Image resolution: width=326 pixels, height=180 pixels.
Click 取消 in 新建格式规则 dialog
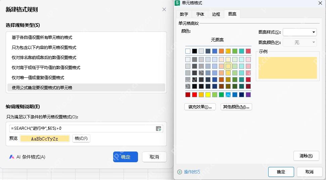click(x=154, y=157)
